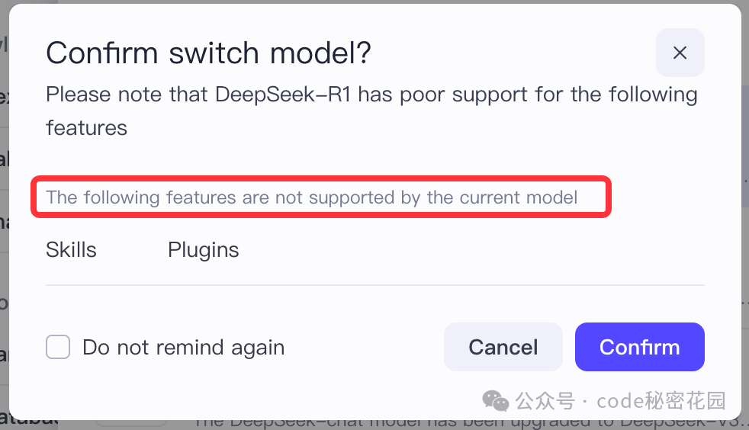Confirm switching to DeepSeek-R1

tap(640, 347)
